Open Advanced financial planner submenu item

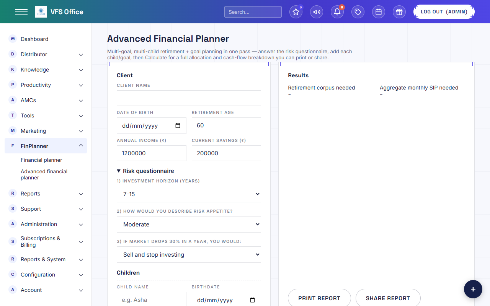tap(44, 174)
